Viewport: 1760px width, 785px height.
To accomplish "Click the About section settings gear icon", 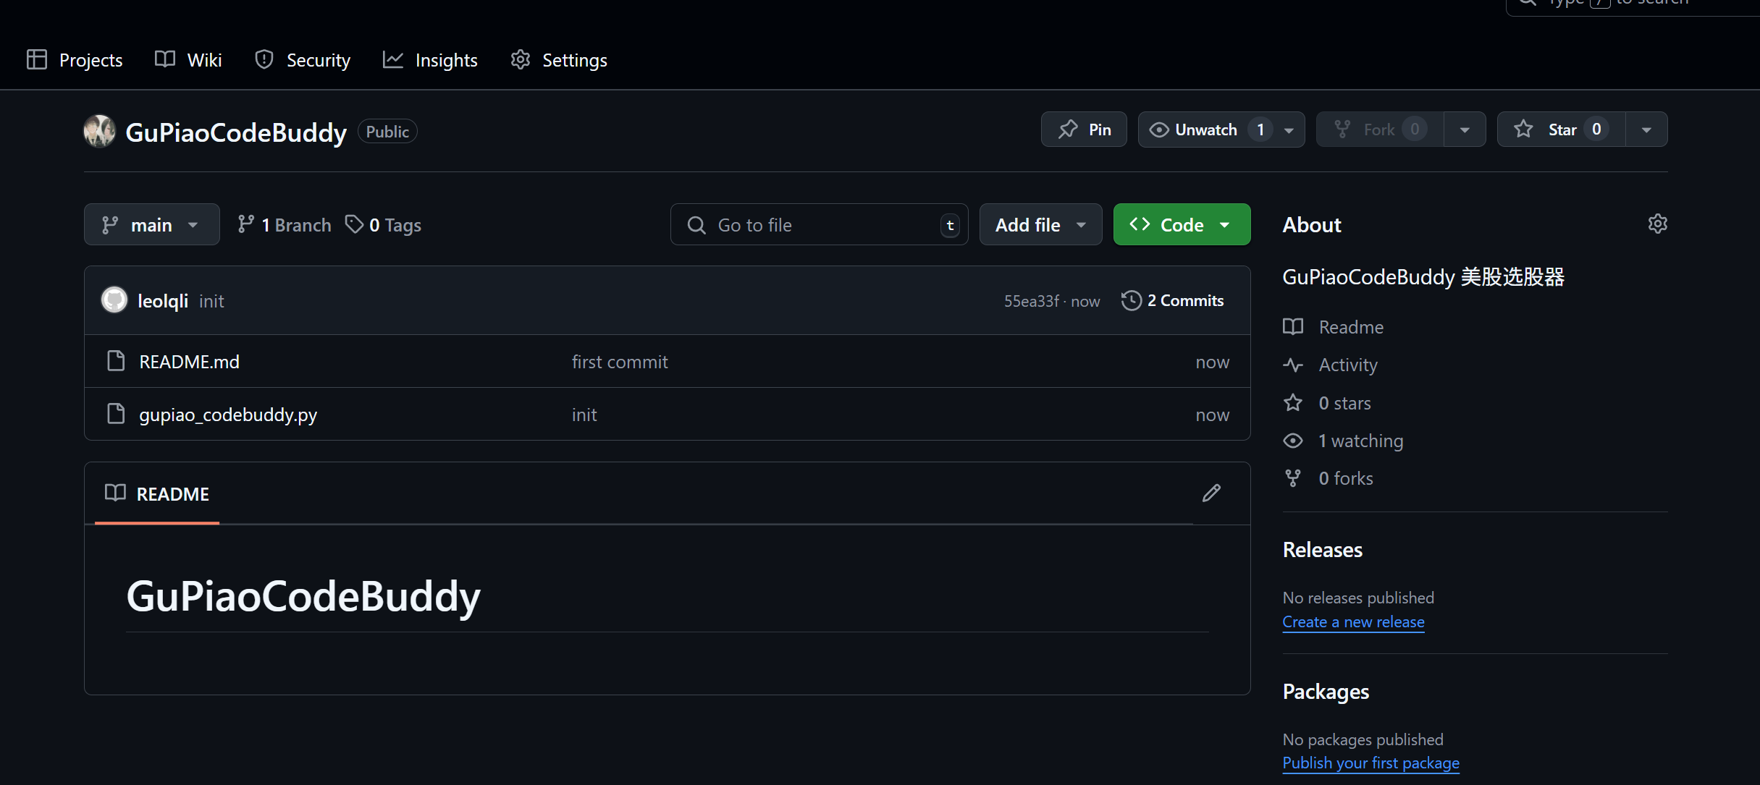I will (x=1657, y=224).
